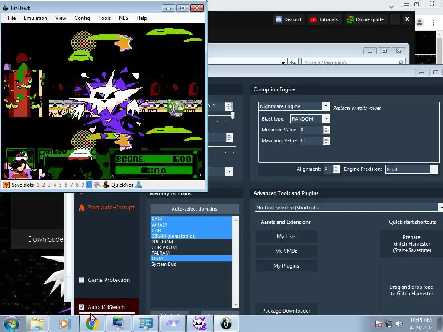
Task: Click refresh arrows icon in Explorer address bar
Action: click(x=293, y=62)
